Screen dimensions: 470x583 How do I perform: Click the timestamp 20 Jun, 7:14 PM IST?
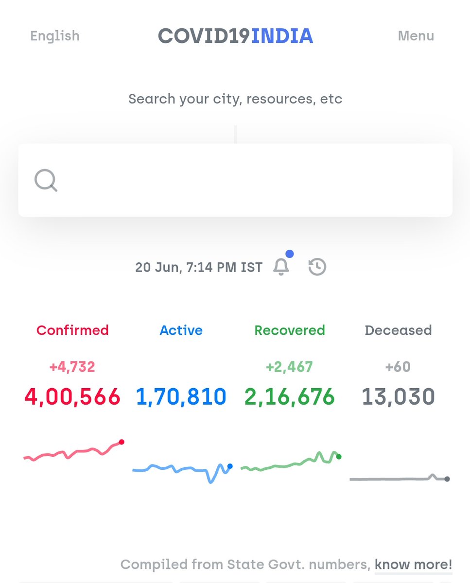pos(198,266)
